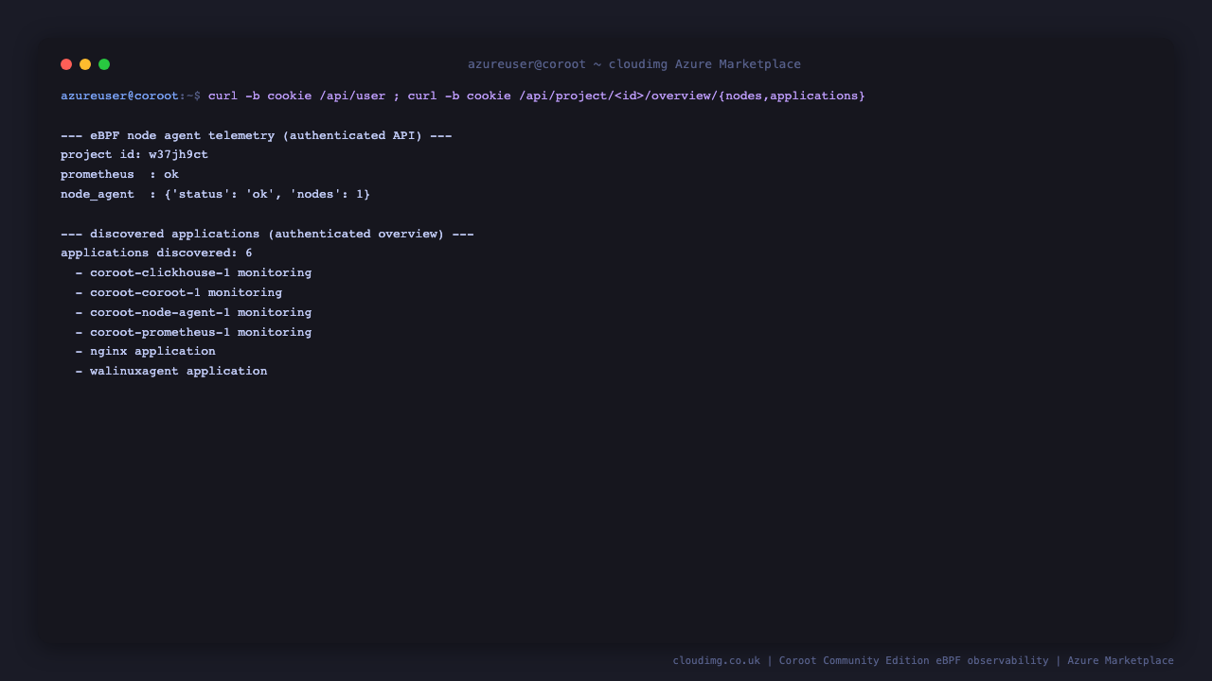The width and height of the screenshot is (1212, 681).
Task: Click the red close window dot
Action: click(66, 64)
